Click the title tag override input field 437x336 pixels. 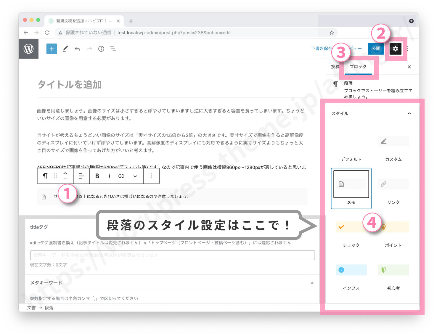click(x=172, y=255)
